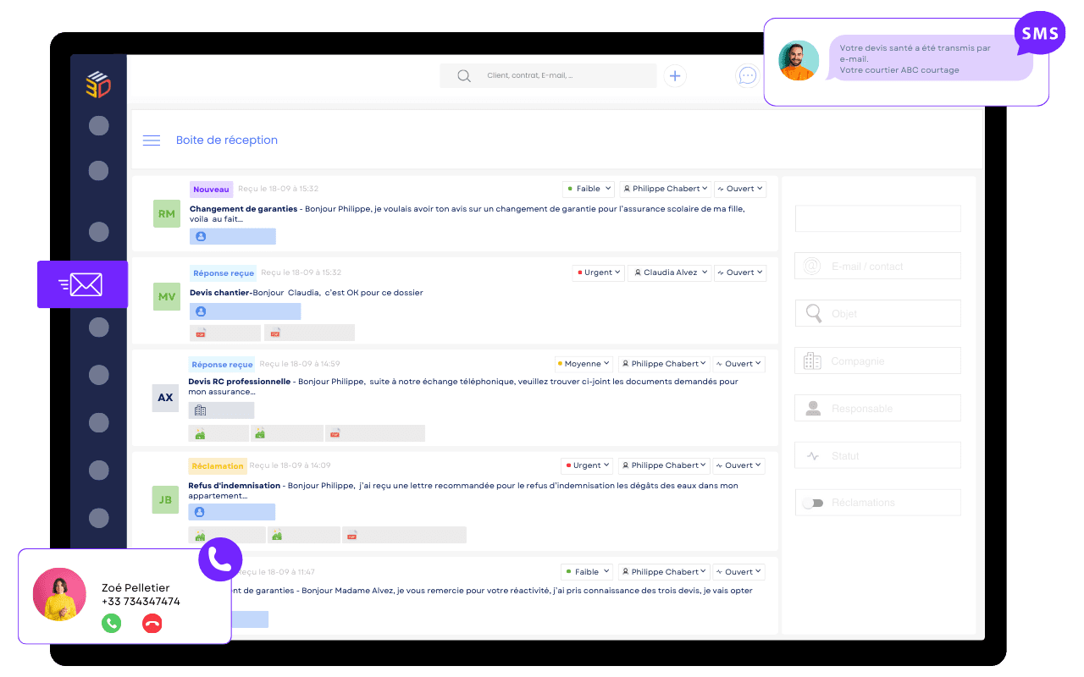The image size is (1084, 677).
Task: Open the Faible priority dropdown on Changement de garanties
Action: coord(589,189)
